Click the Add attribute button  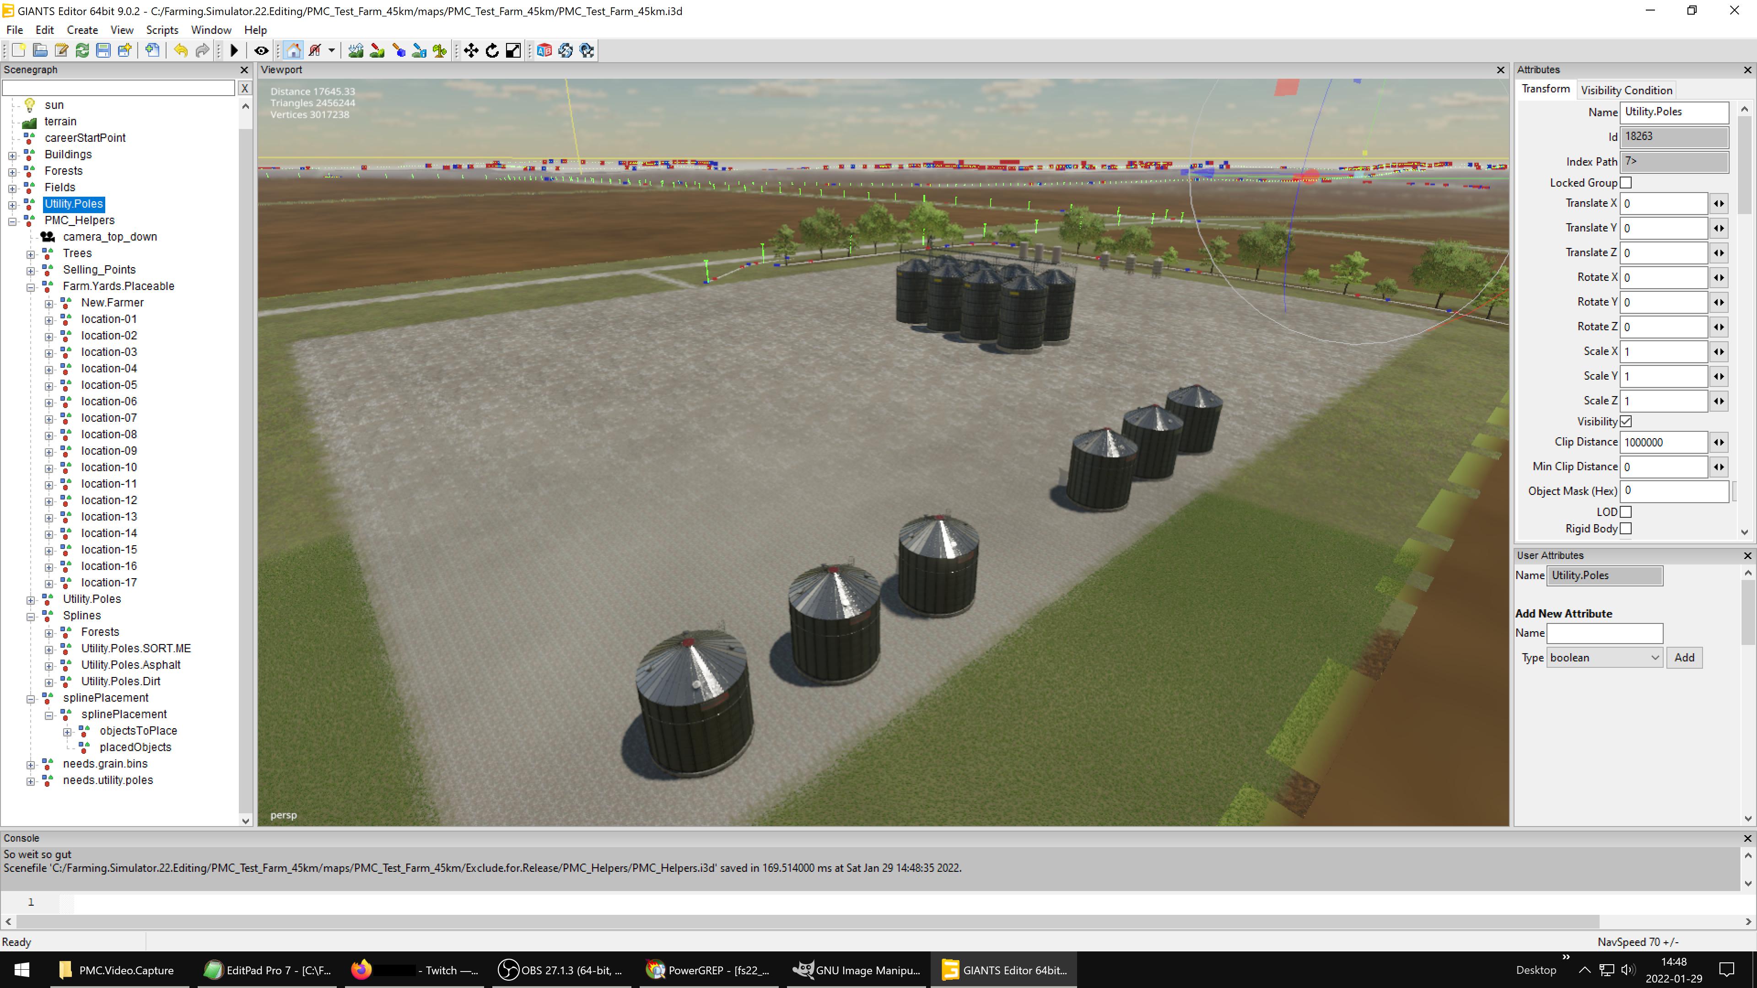1684,658
